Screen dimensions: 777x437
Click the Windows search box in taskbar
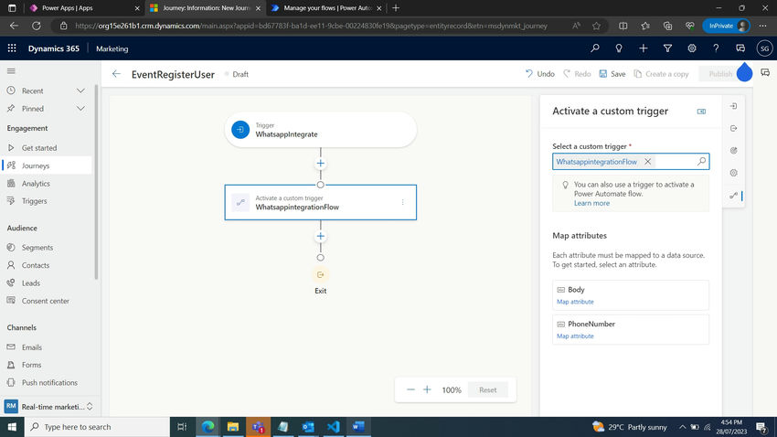(x=97, y=427)
